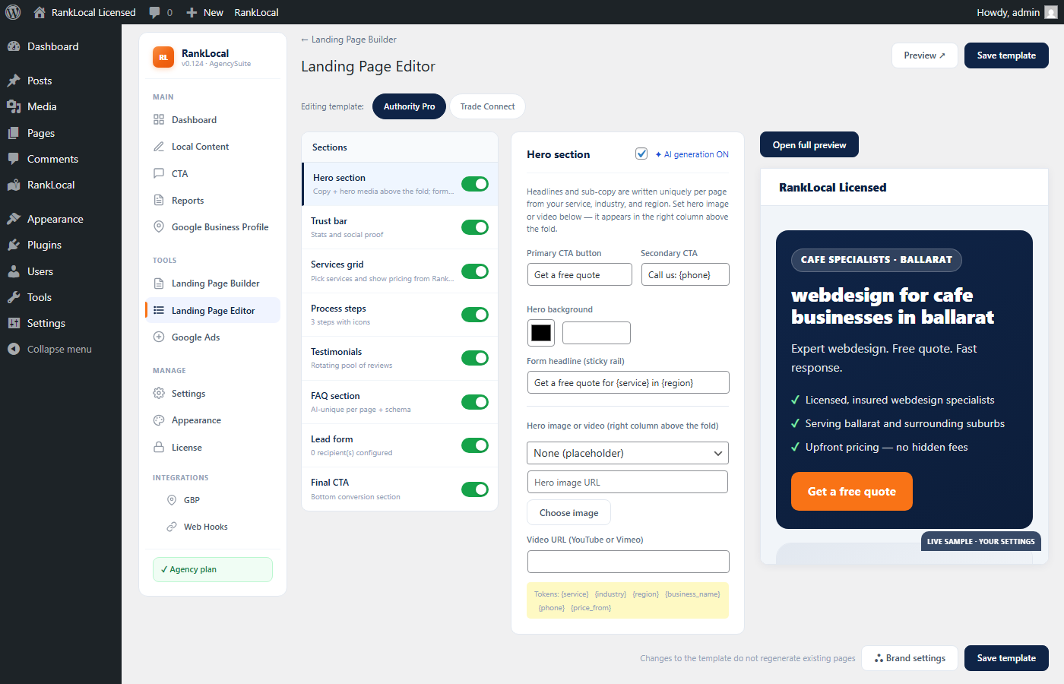The width and height of the screenshot is (1064, 684).
Task: Click the Web Hooks link icon
Action: pos(172,527)
